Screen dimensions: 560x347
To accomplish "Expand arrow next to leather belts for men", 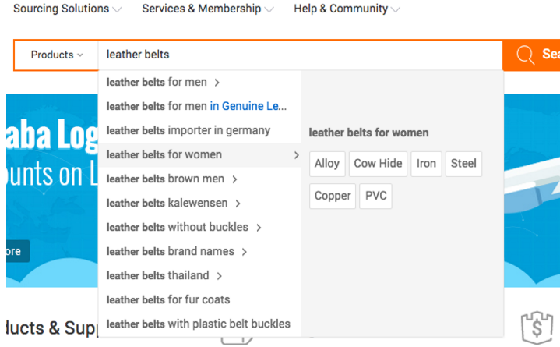I will [x=217, y=83].
